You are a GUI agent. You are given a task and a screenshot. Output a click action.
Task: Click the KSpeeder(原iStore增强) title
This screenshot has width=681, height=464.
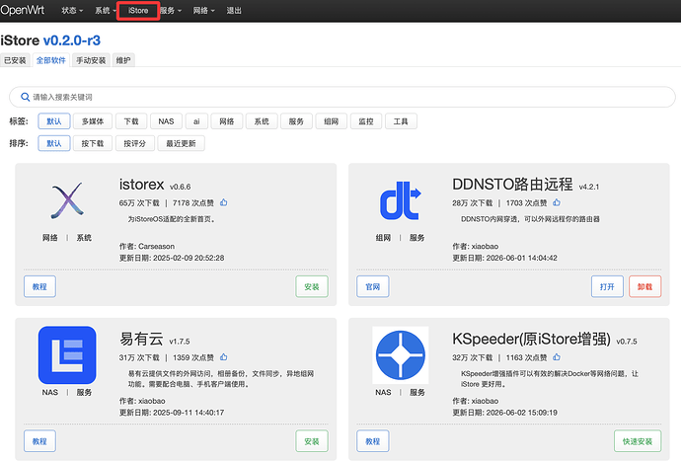tap(531, 339)
